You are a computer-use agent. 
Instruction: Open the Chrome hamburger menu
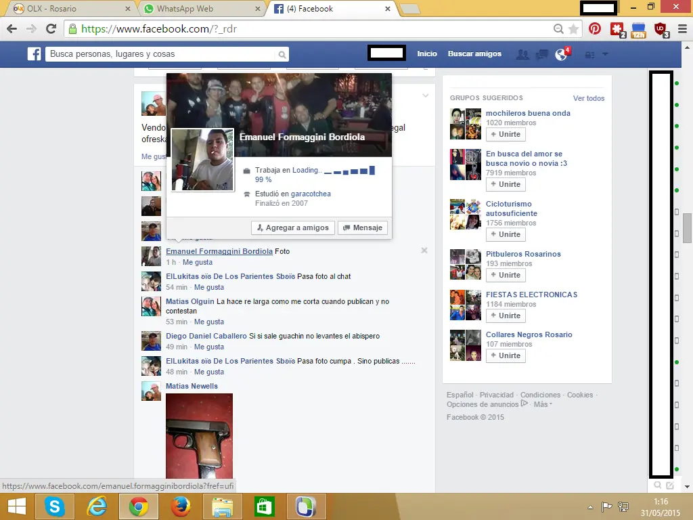pyautogui.click(x=682, y=29)
